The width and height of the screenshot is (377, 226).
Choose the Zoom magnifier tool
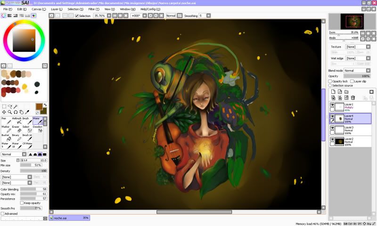(10, 112)
